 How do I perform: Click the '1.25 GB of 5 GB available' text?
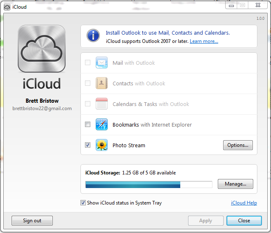(149, 173)
